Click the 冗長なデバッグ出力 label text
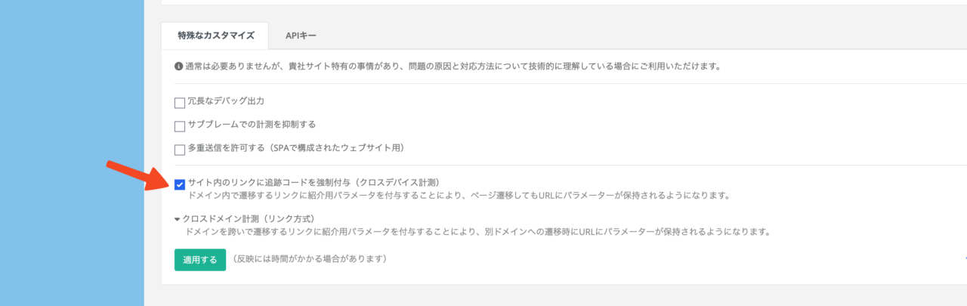 [226, 101]
